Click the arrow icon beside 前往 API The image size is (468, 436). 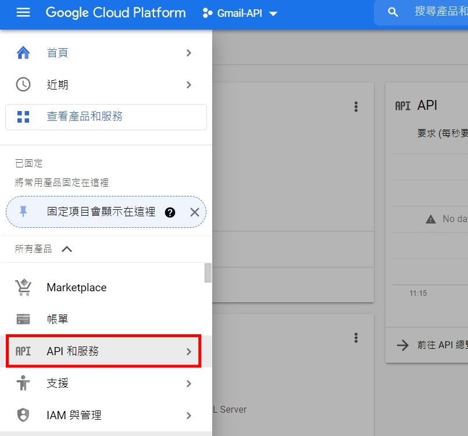[403, 345]
